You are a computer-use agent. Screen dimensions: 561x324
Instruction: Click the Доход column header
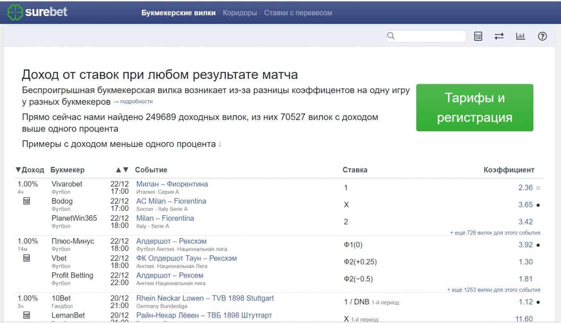(x=33, y=170)
